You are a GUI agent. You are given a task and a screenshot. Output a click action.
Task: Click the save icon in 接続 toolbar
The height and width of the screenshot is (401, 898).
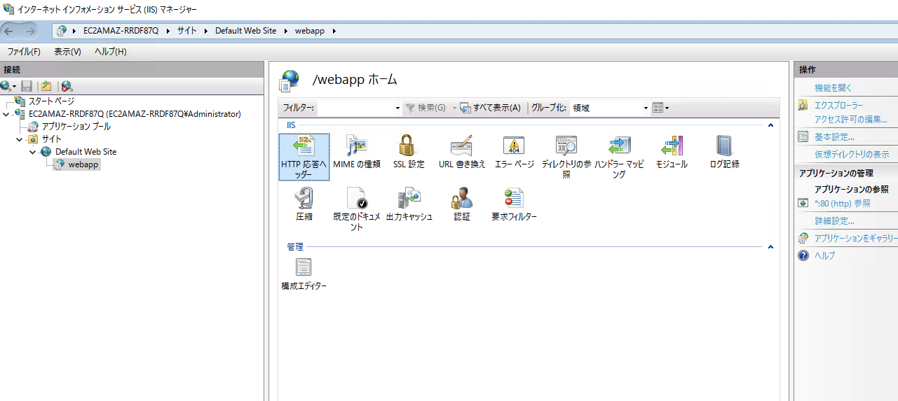point(27,86)
